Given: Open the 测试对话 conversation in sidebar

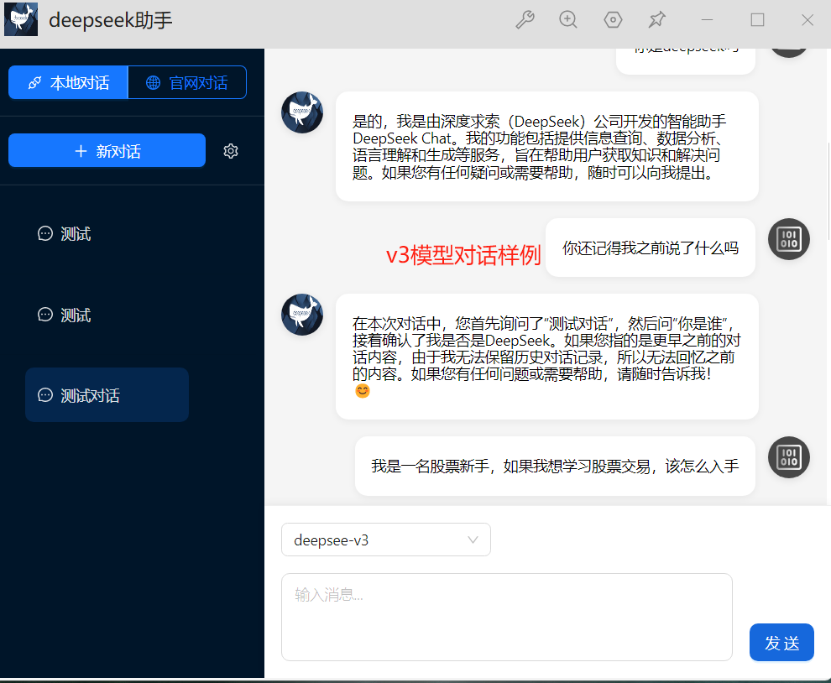Looking at the screenshot, I should (107, 394).
